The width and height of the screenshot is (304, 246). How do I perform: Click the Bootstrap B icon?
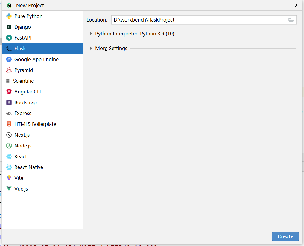click(x=9, y=102)
